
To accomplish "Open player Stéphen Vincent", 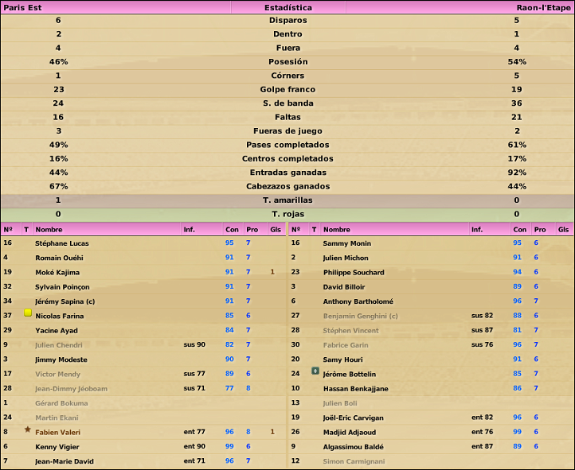I will 350,331.
